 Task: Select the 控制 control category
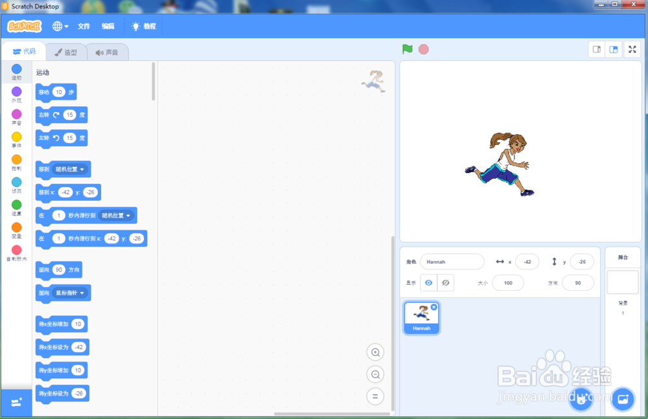[x=17, y=163]
